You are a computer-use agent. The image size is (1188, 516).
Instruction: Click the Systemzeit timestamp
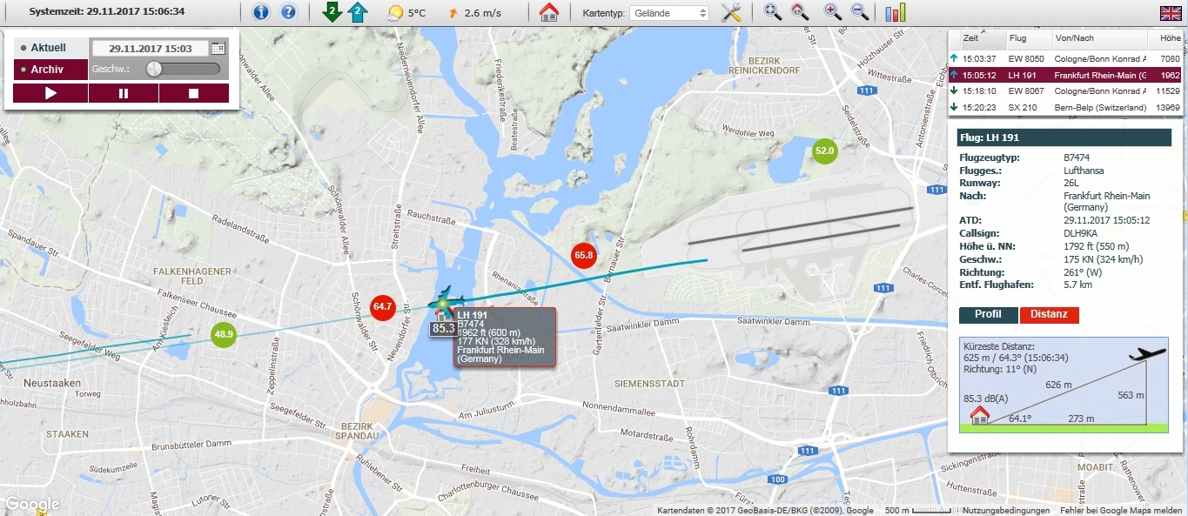point(107,12)
